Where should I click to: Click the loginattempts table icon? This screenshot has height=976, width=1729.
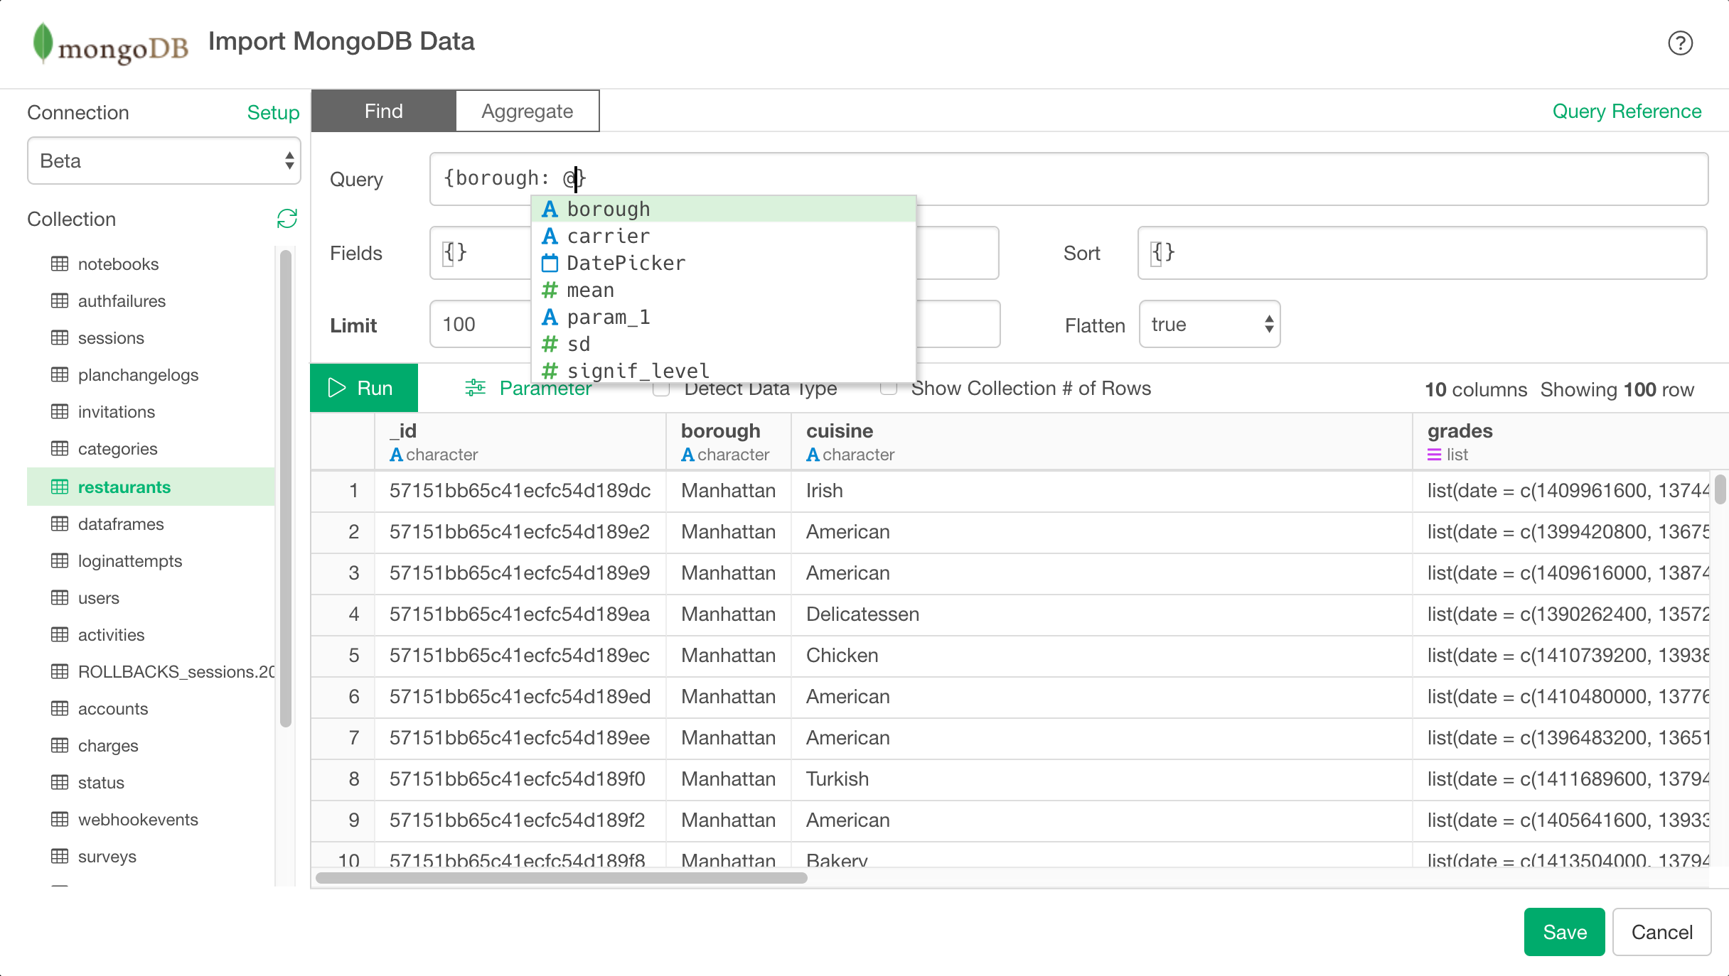click(x=60, y=560)
